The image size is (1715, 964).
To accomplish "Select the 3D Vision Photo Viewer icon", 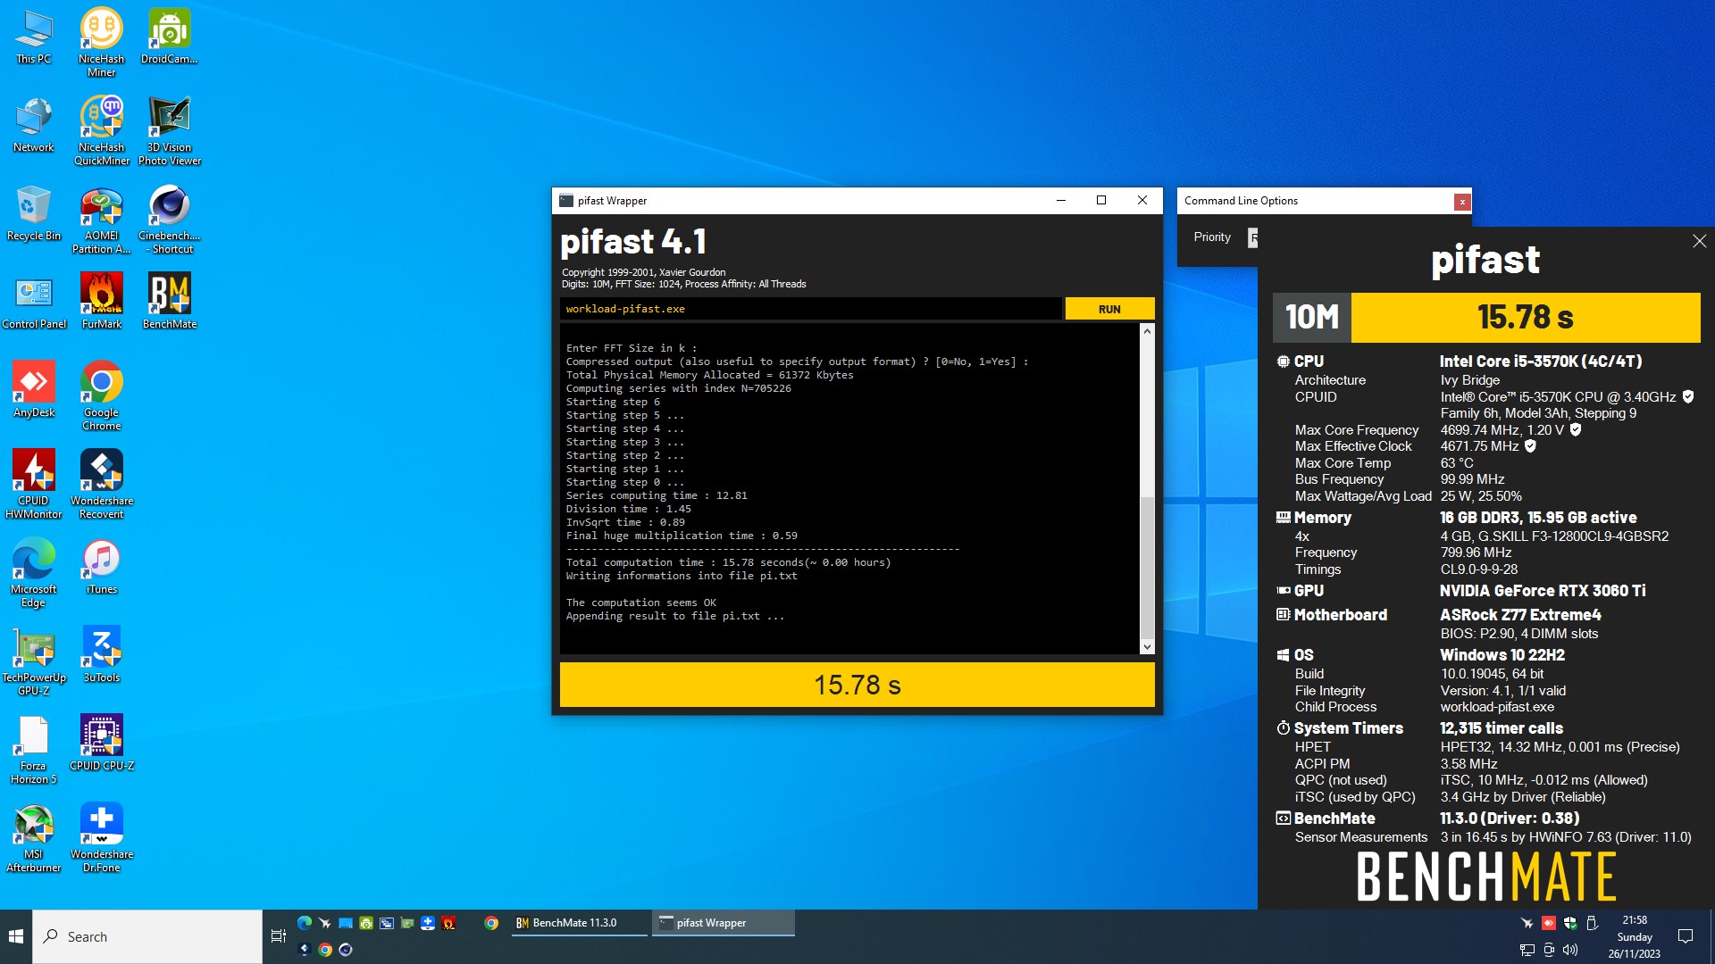I will click(170, 131).
